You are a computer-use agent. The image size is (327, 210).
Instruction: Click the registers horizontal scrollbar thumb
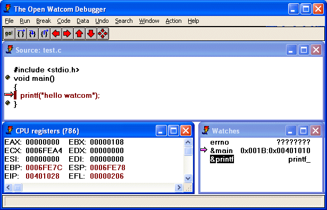coord(18,188)
